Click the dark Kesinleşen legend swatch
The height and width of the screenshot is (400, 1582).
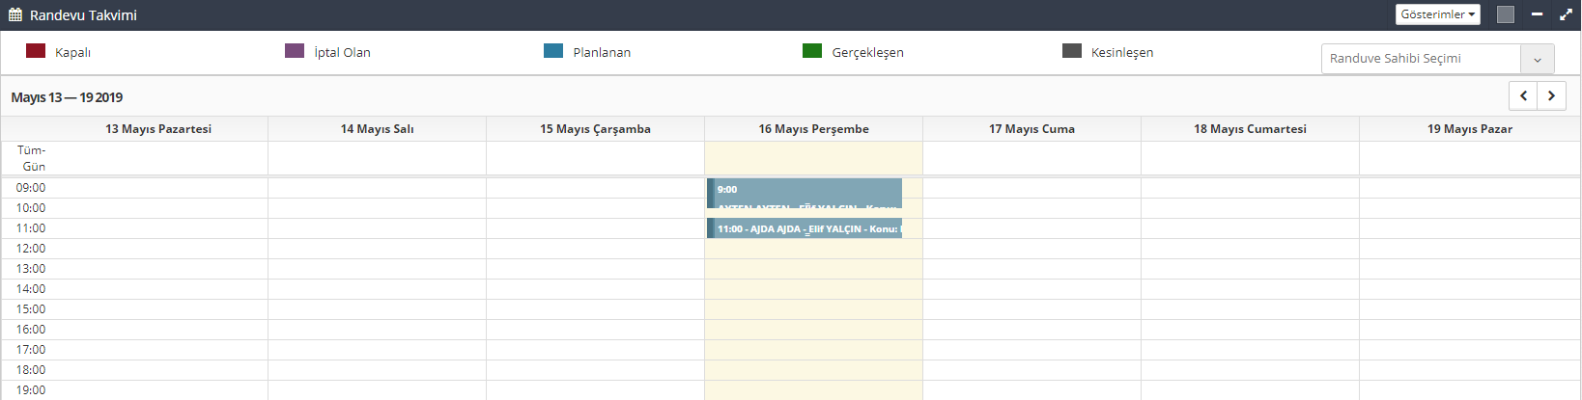click(1071, 51)
